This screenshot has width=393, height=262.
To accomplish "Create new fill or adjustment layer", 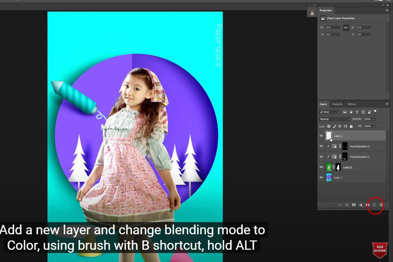I will click(x=361, y=205).
